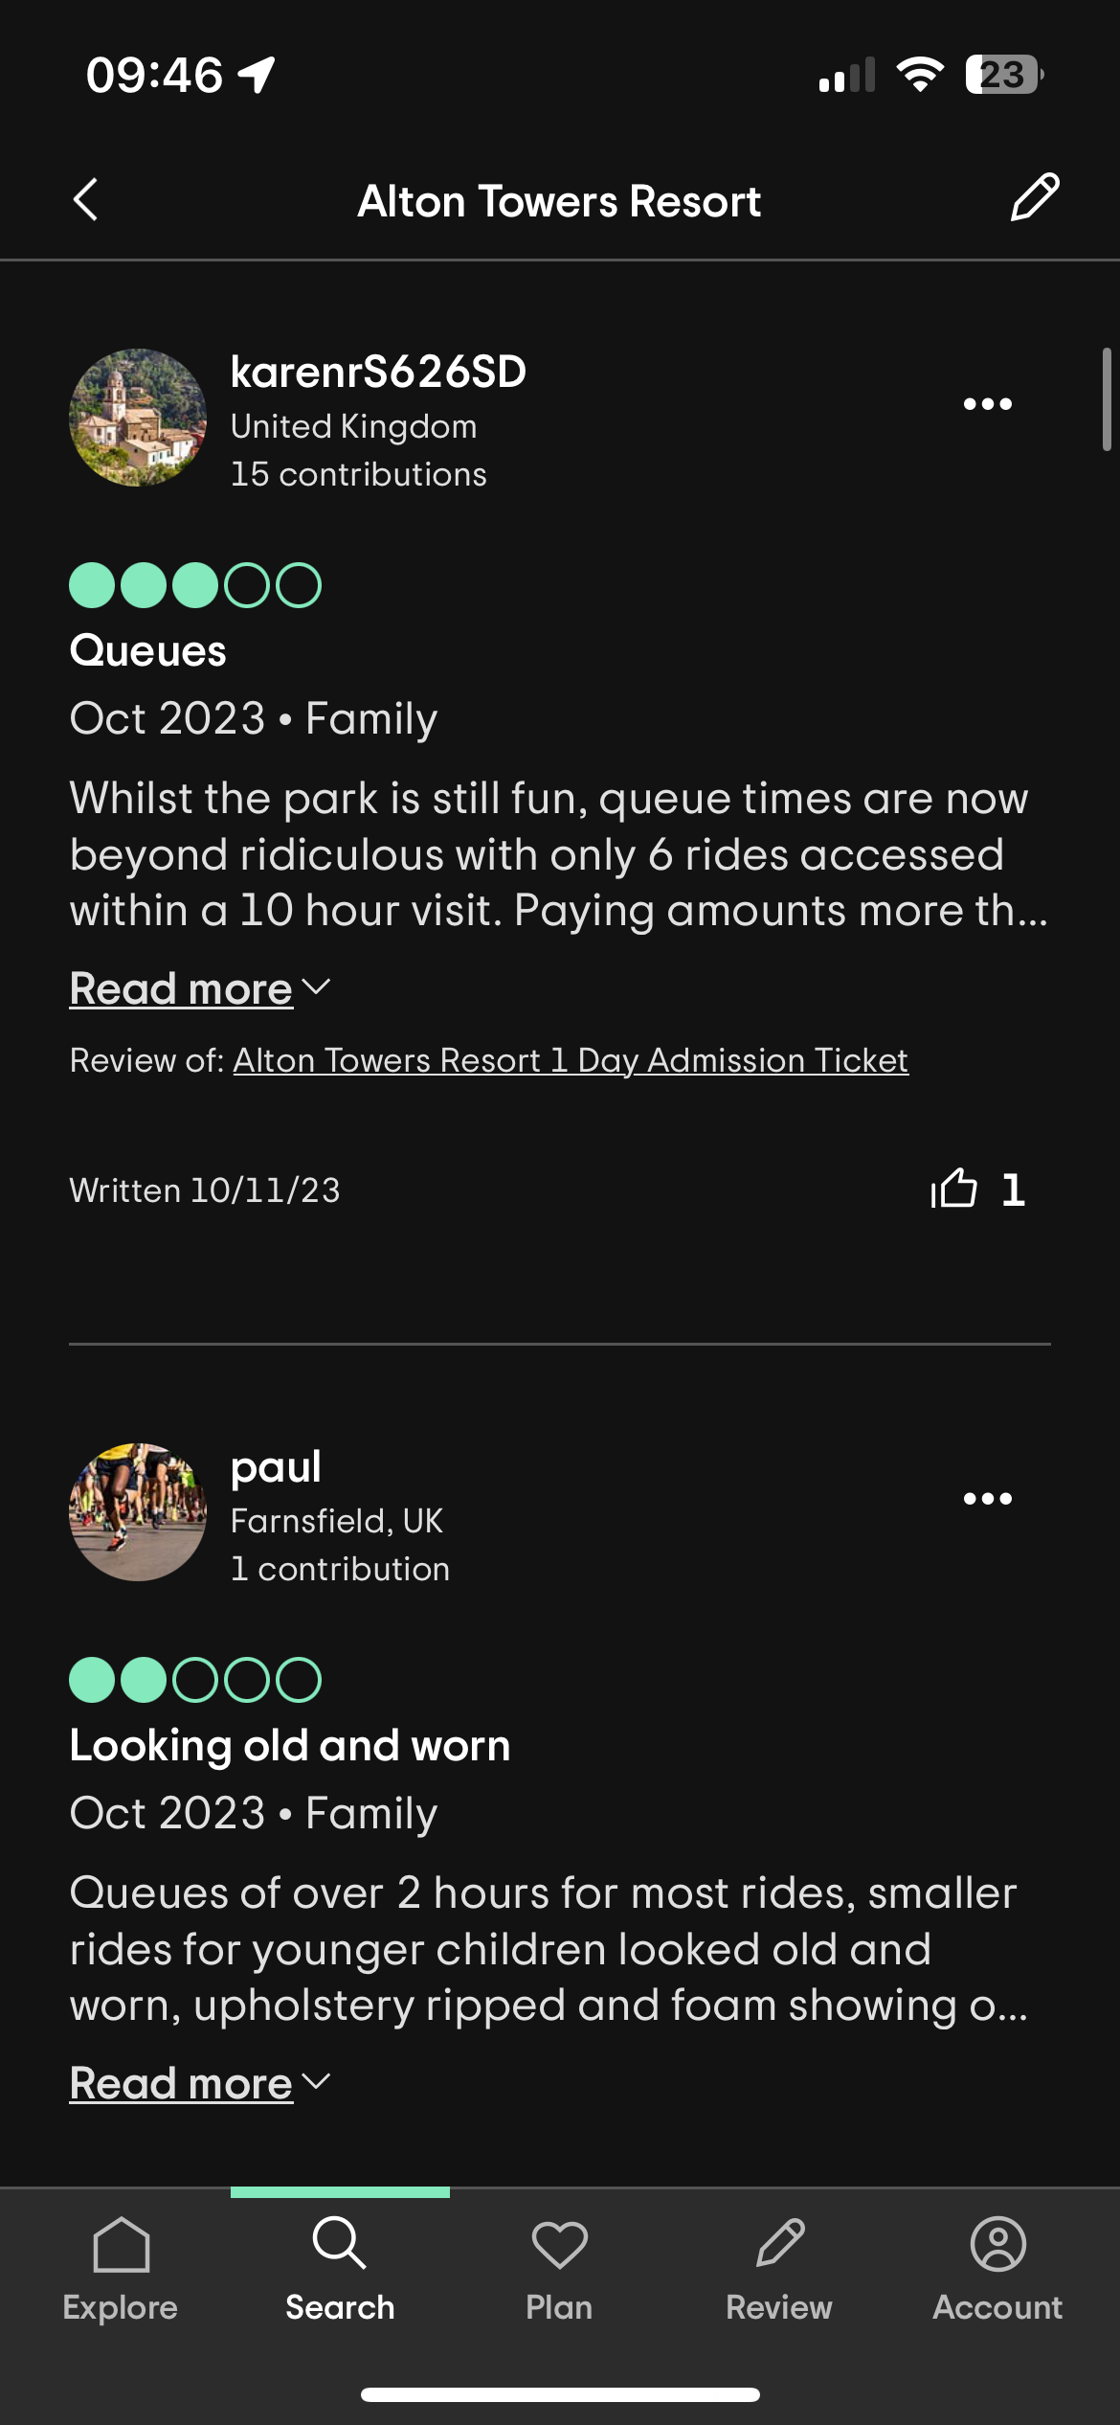This screenshot has height=2425, width=1120.
Task: Expand Read more on Looking old and worn review
Action: click(181, 2083)
